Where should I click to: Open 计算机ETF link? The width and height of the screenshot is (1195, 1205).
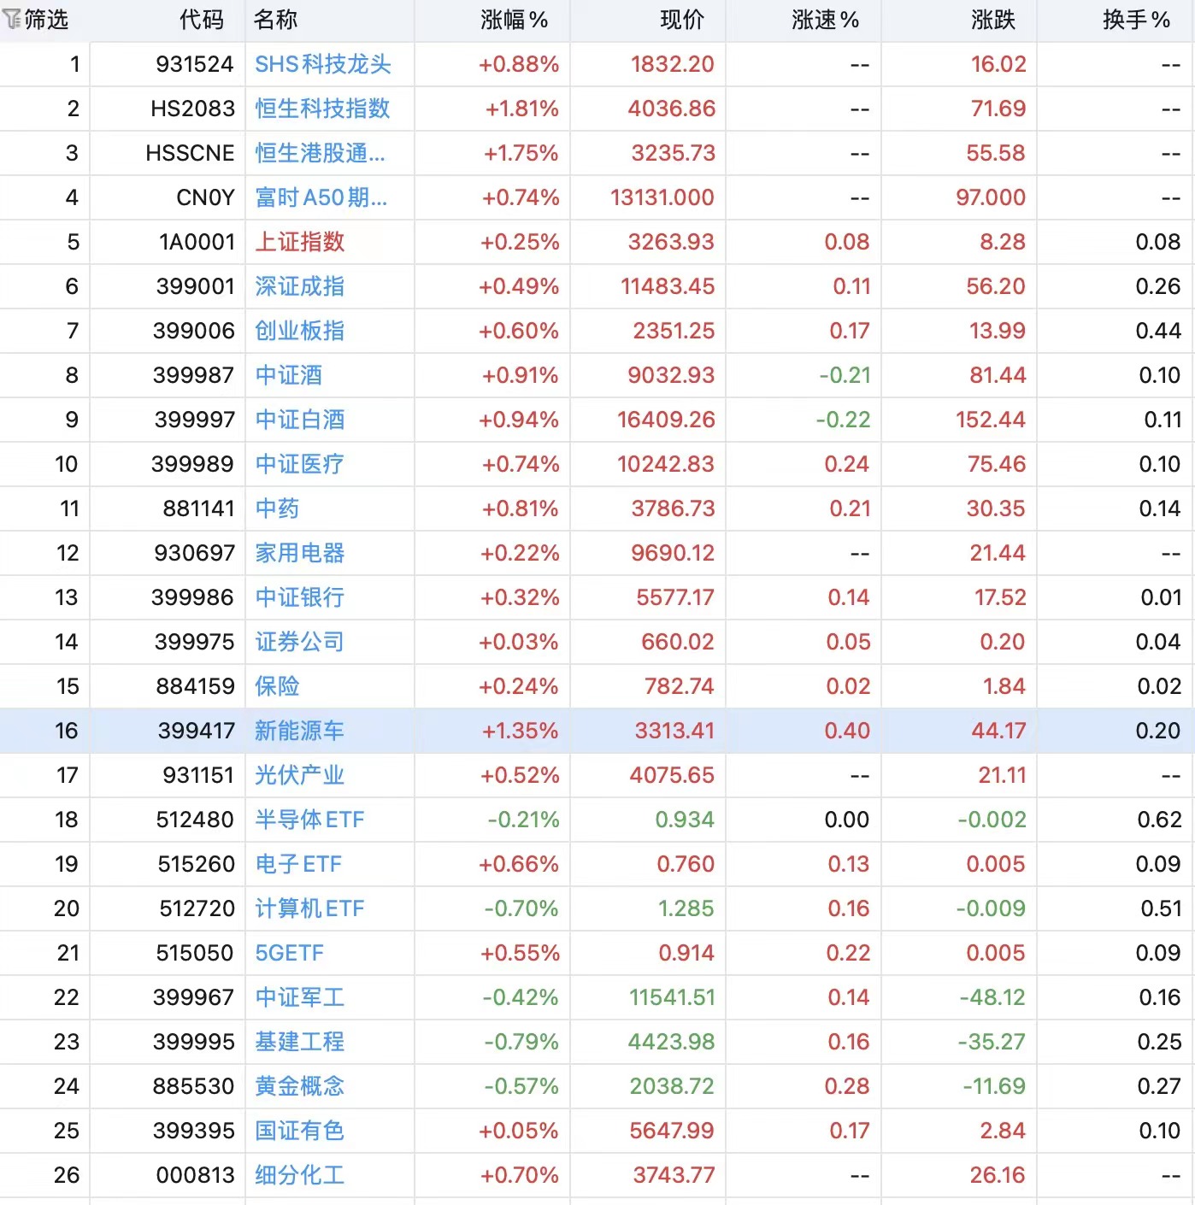pos(309,908)
